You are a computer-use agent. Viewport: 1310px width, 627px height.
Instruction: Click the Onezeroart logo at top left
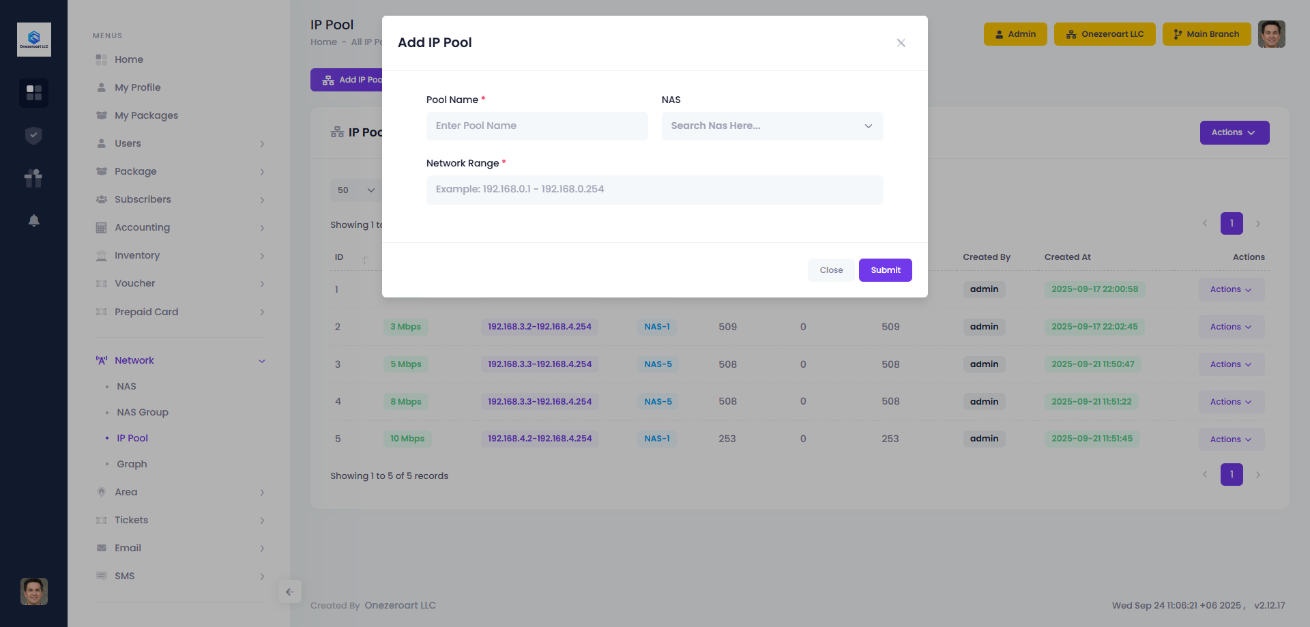pyautogui.click(x=33, y=40)
